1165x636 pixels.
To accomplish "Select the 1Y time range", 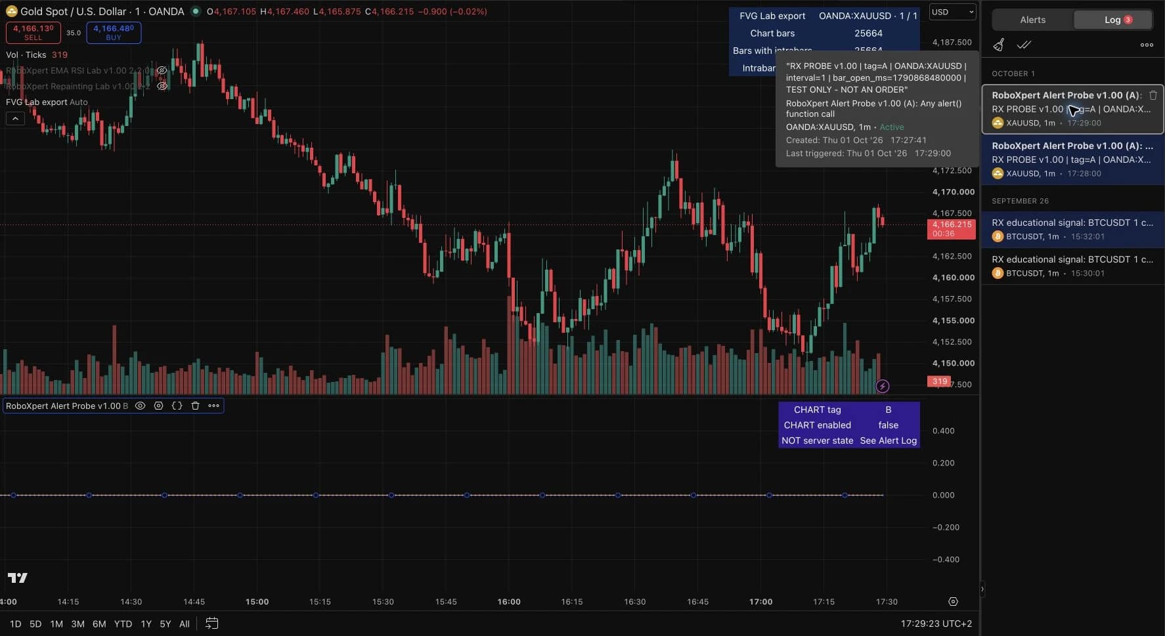I will 146,624.
